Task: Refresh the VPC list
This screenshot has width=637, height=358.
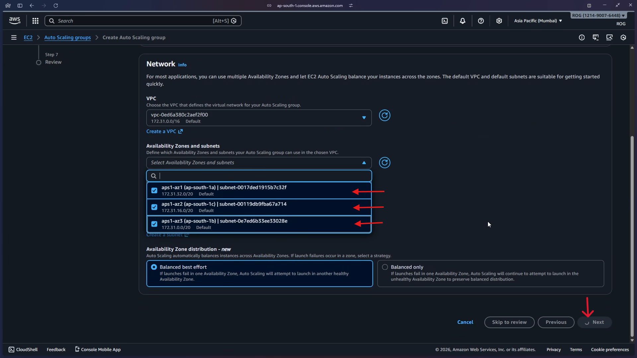Action: coord(384,115)
